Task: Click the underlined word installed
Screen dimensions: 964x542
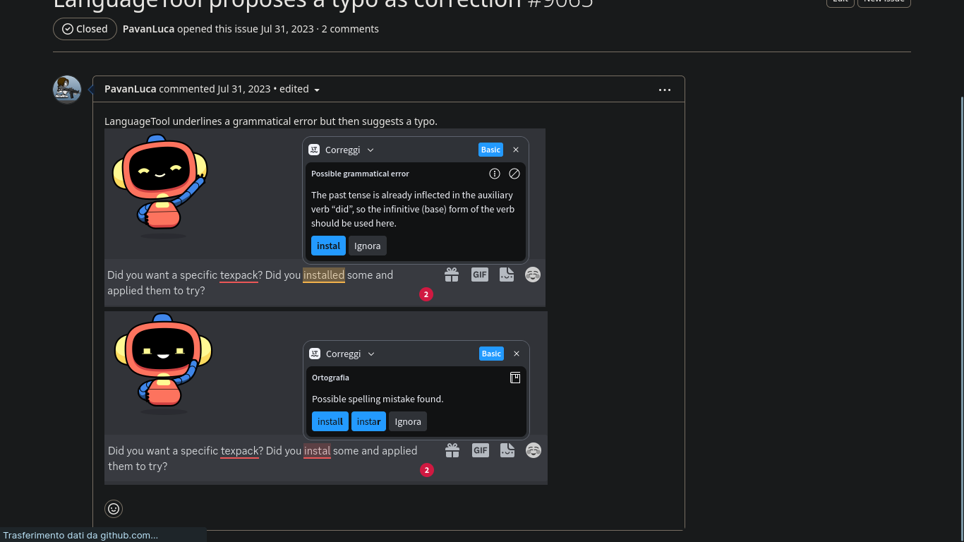Action: pyautogui.click(x=324, y=275)
